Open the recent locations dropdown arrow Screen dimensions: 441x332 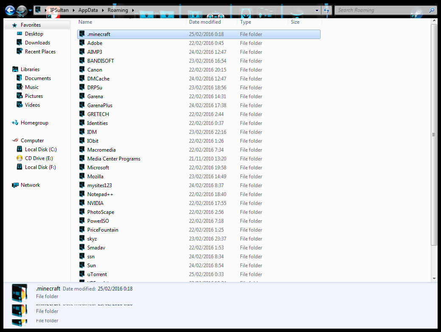pos(30,11)
